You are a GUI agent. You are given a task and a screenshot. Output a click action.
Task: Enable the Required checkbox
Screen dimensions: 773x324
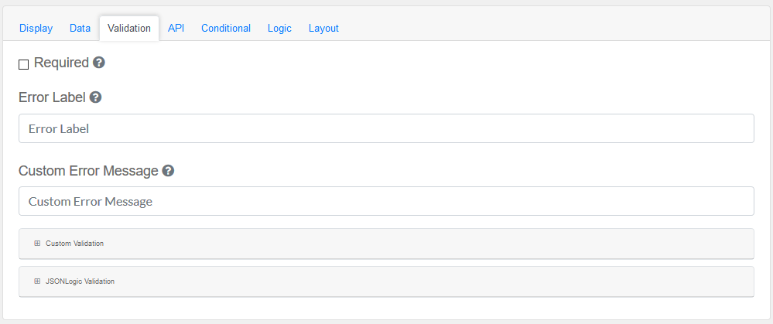[x=23, y=64]
